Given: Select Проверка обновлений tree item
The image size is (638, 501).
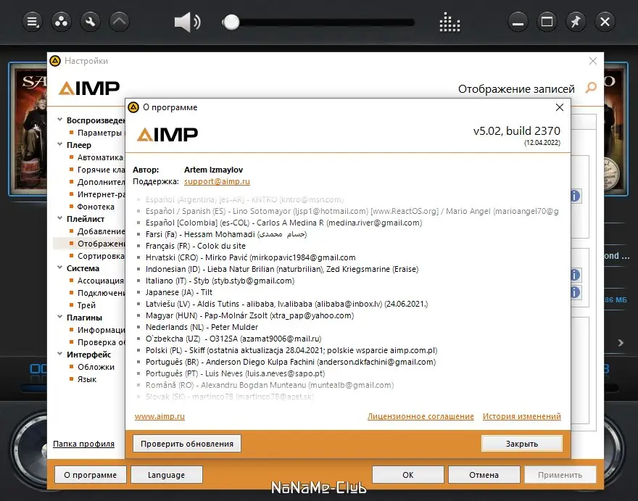Looking at the screenshot, I should click(101, 342).
